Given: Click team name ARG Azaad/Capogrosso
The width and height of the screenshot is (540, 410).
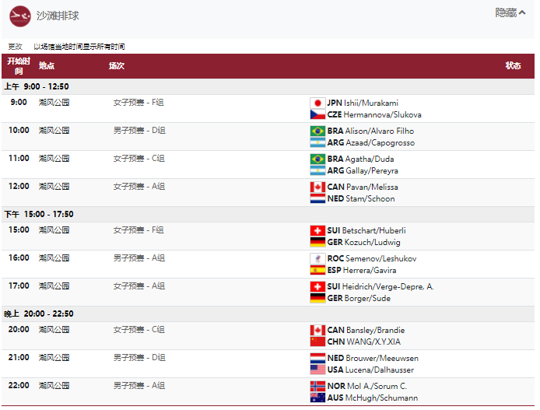Looking at the screenshot, I should tap(371, 142).
